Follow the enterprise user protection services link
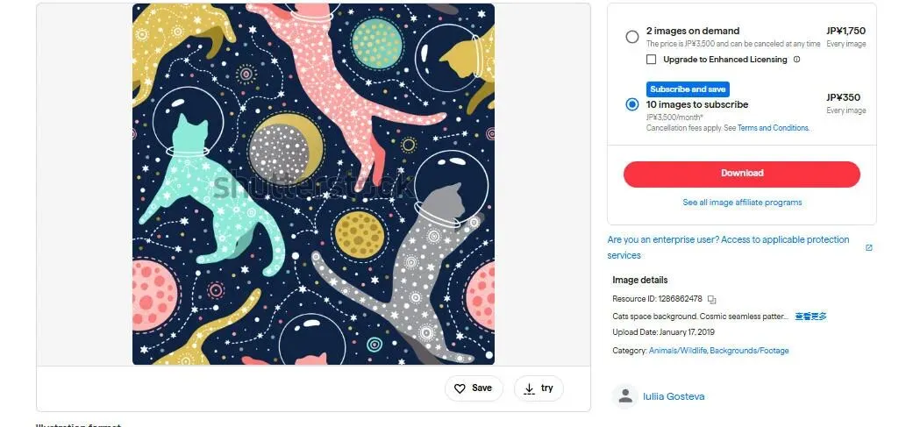The height and width of the screenshot is (427, 906). [x=728, y=239]
